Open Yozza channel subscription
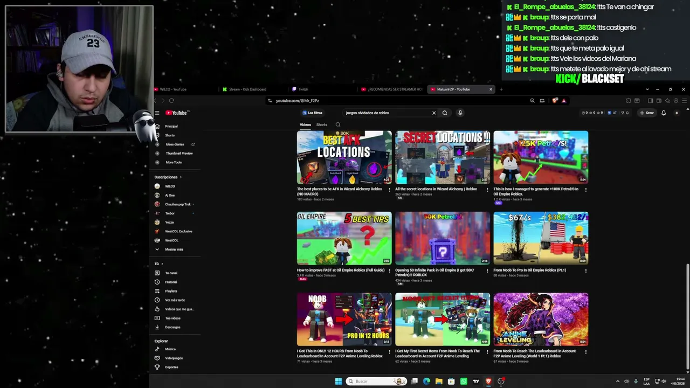Image resolution: width=690 pixels, height=388 pixels. point(169,222)
